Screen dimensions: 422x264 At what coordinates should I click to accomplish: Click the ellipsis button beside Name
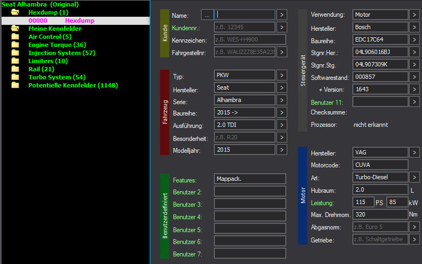click(207, 15)
